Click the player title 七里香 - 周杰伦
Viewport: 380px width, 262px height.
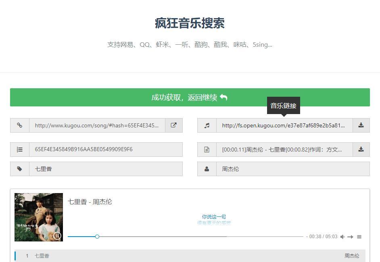(90, 202)
